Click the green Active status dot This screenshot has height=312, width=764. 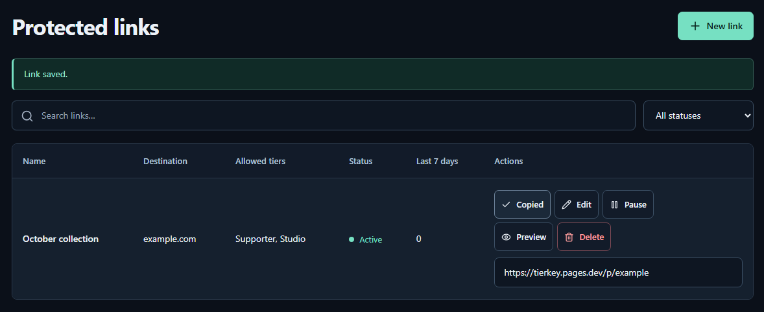coord(352,239)
